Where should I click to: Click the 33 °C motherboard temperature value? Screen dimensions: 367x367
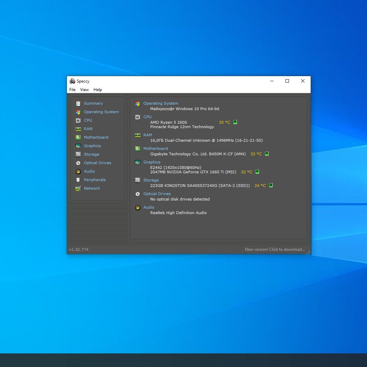pos(256,154)
